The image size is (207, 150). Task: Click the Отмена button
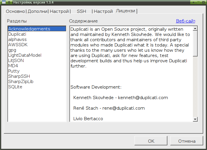point(187,141)
